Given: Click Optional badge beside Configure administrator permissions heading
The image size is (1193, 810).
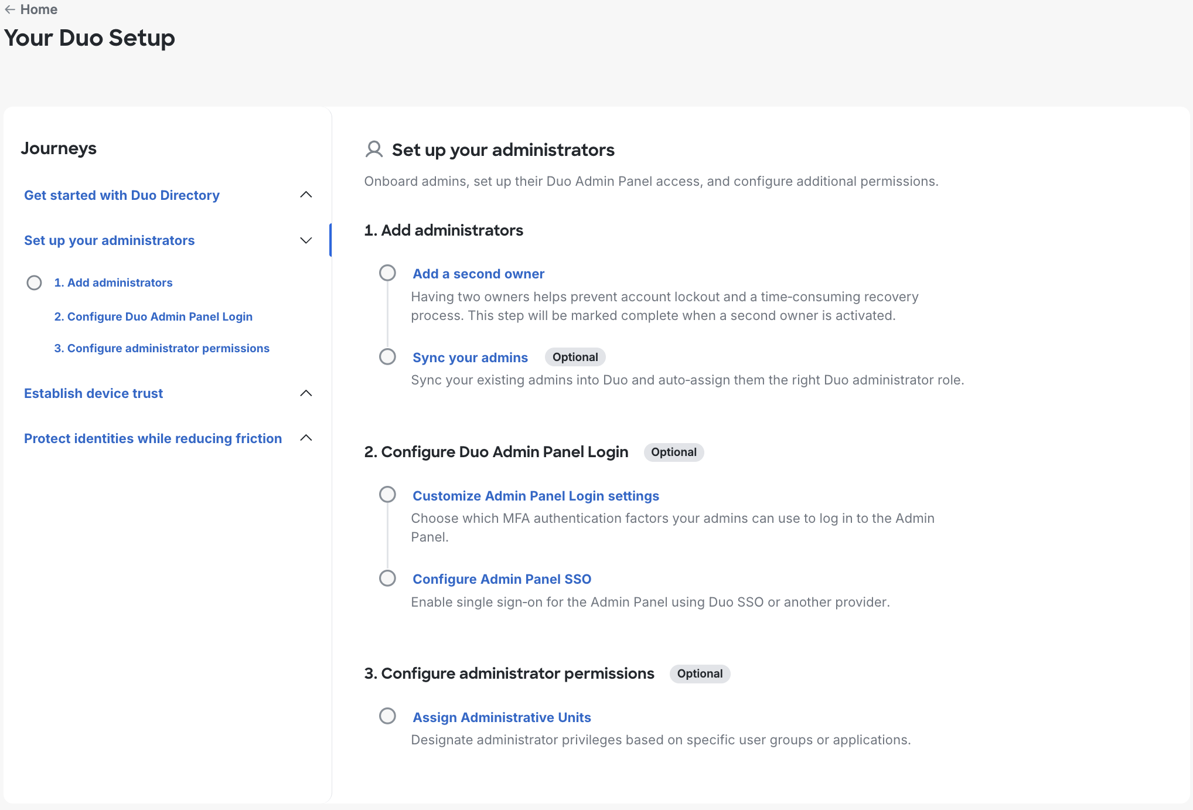Looking at the screenshot, I should [x=700, y=673].
